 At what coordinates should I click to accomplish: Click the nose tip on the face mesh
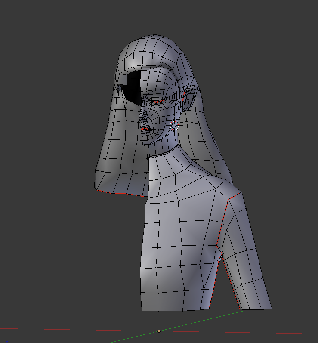140,117
